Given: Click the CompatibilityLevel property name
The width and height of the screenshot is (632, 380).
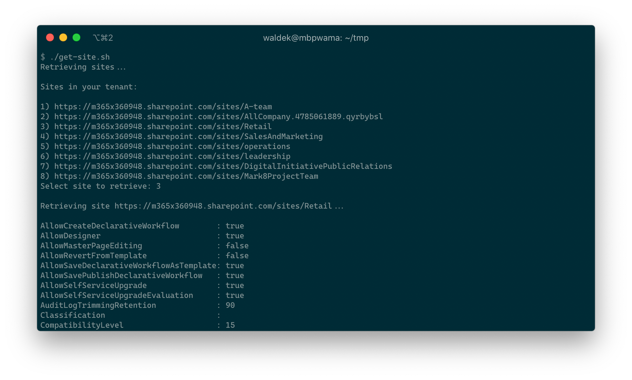Looking at the screenshot, I should [82, 325].
